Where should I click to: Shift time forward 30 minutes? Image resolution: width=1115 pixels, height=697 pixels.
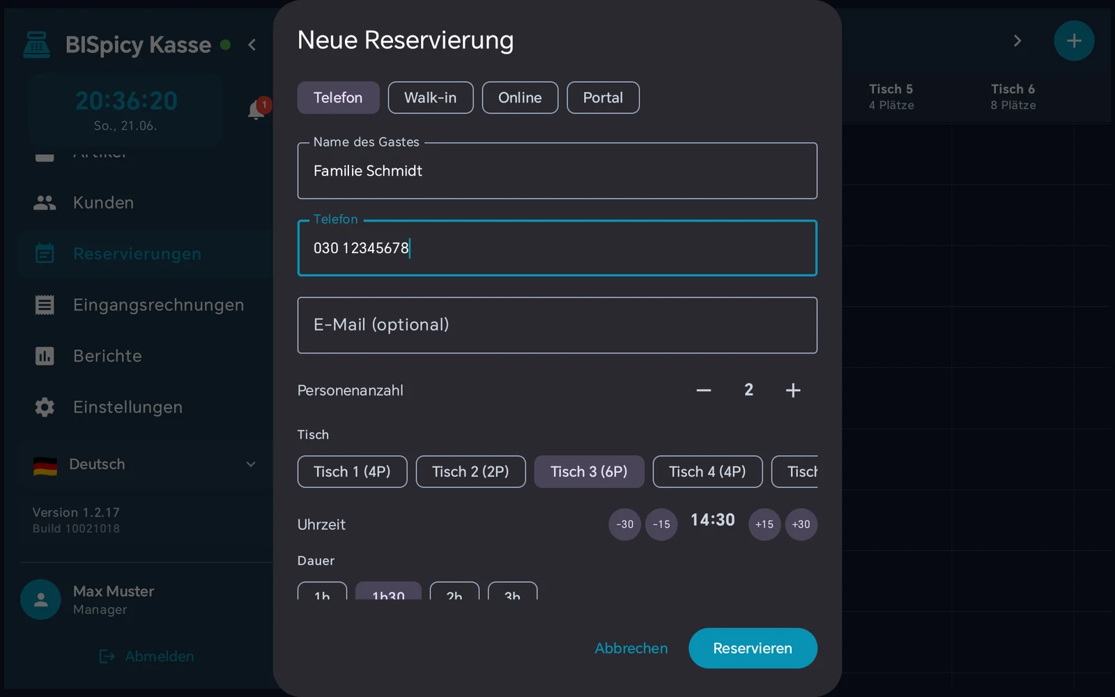pos(801,524)
